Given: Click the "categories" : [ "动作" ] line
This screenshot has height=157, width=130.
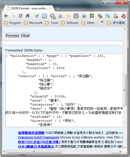Looking at the screenshot, I should pos(56,105).
